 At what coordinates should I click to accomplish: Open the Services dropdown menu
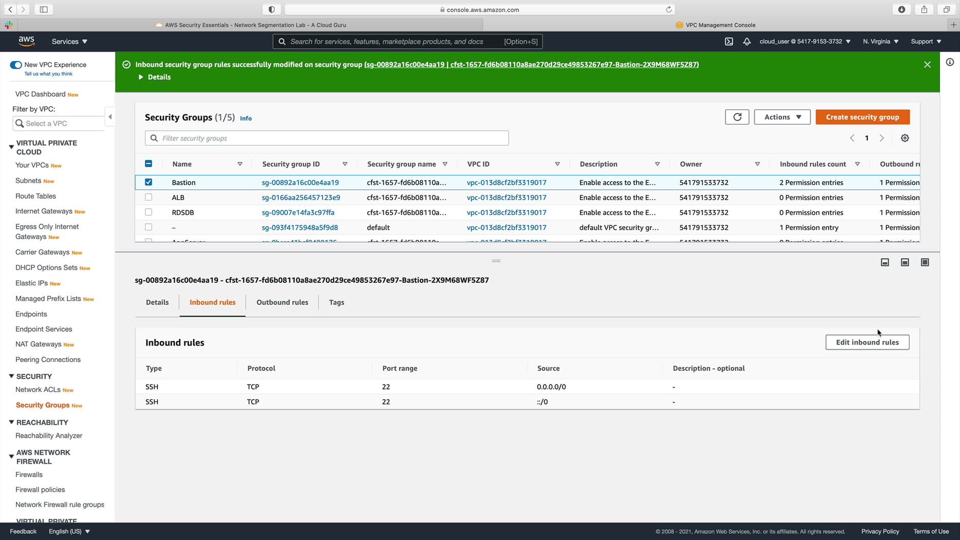click(69, 42)
